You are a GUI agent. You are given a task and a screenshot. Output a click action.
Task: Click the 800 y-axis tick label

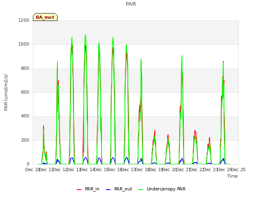coord(25,69)
